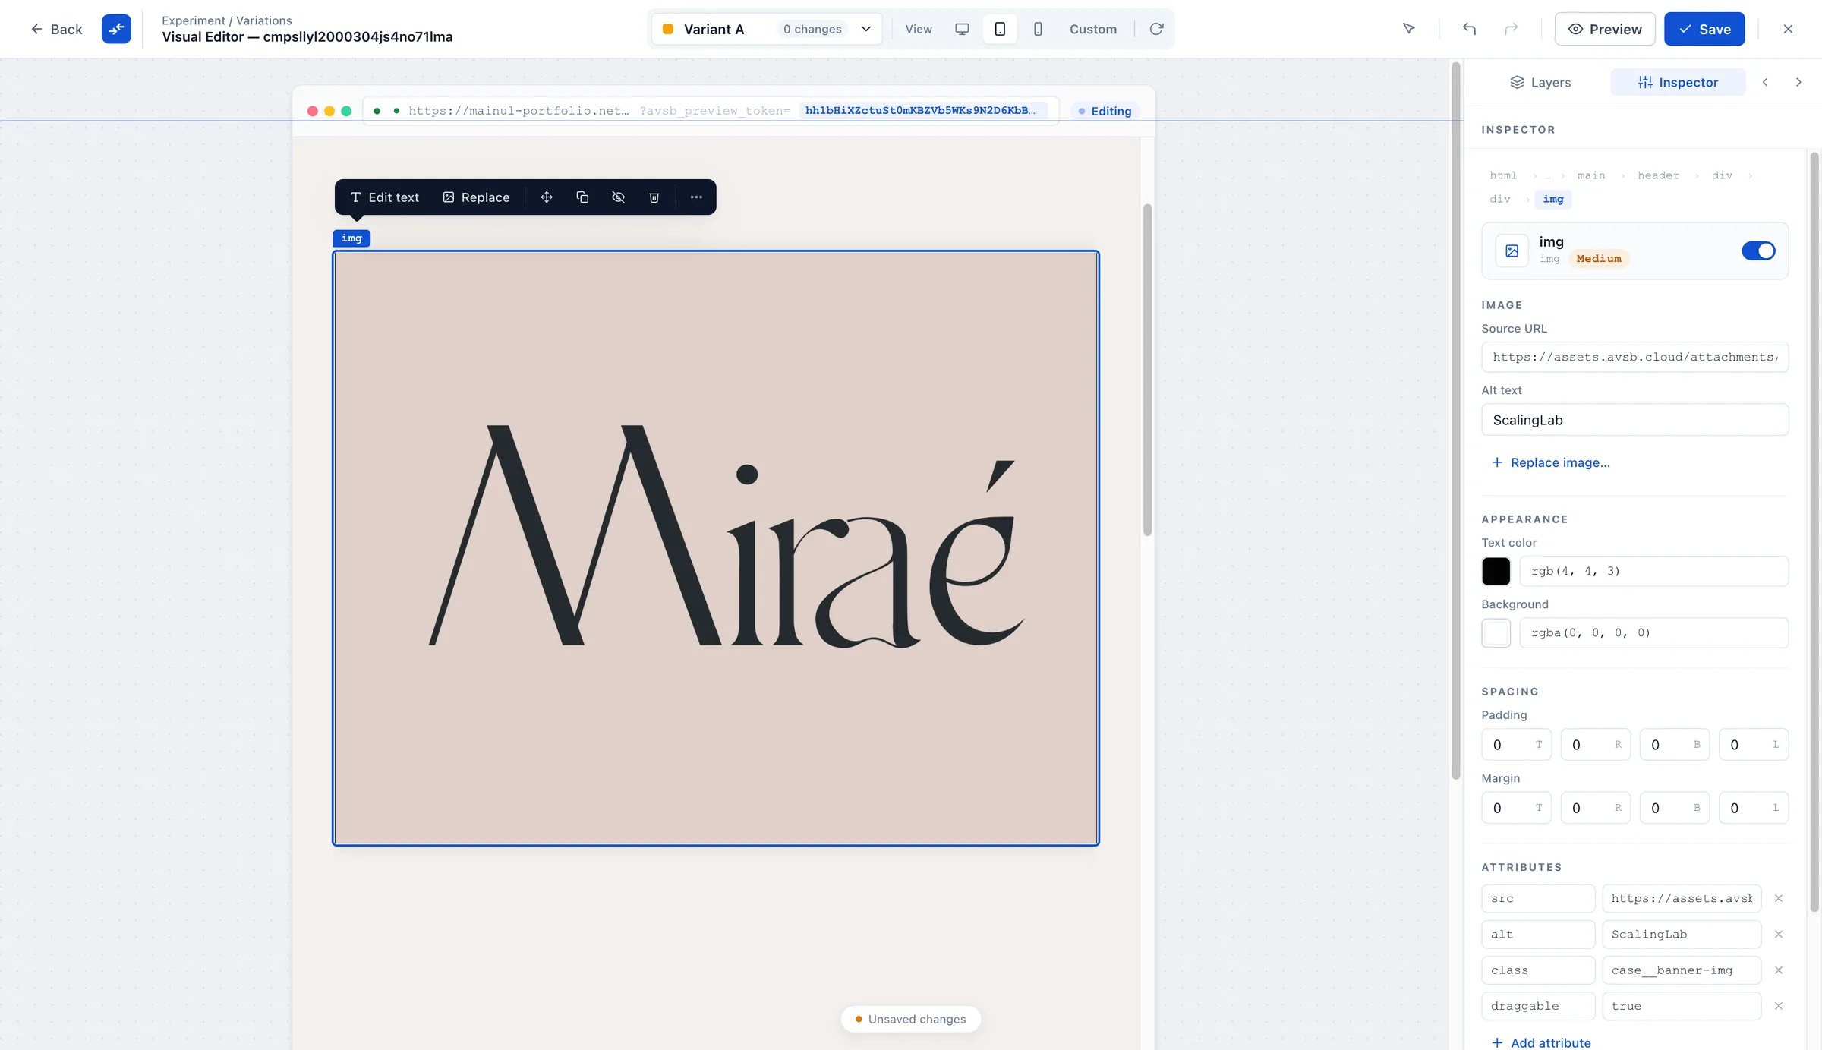Click the Padding top field
Screen dimensions: 1822x1050
1516,745
